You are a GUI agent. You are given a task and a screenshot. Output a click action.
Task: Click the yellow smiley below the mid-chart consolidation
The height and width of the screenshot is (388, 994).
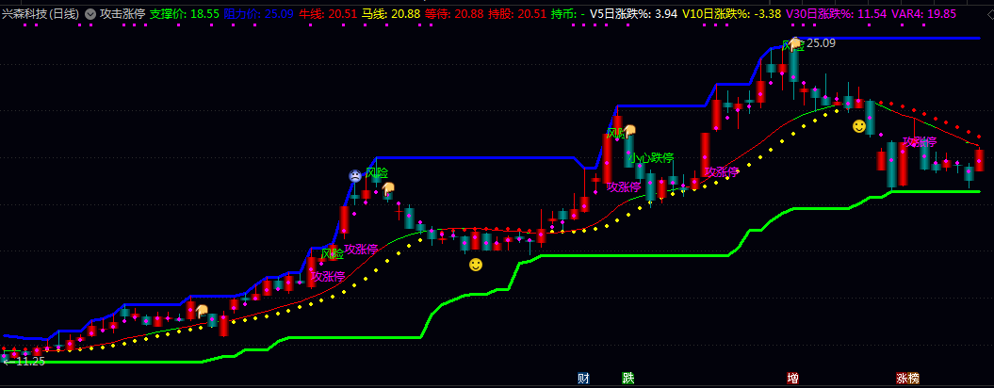[476, 265]
